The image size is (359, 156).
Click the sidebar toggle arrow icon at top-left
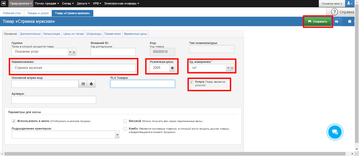tap(4, 3)
